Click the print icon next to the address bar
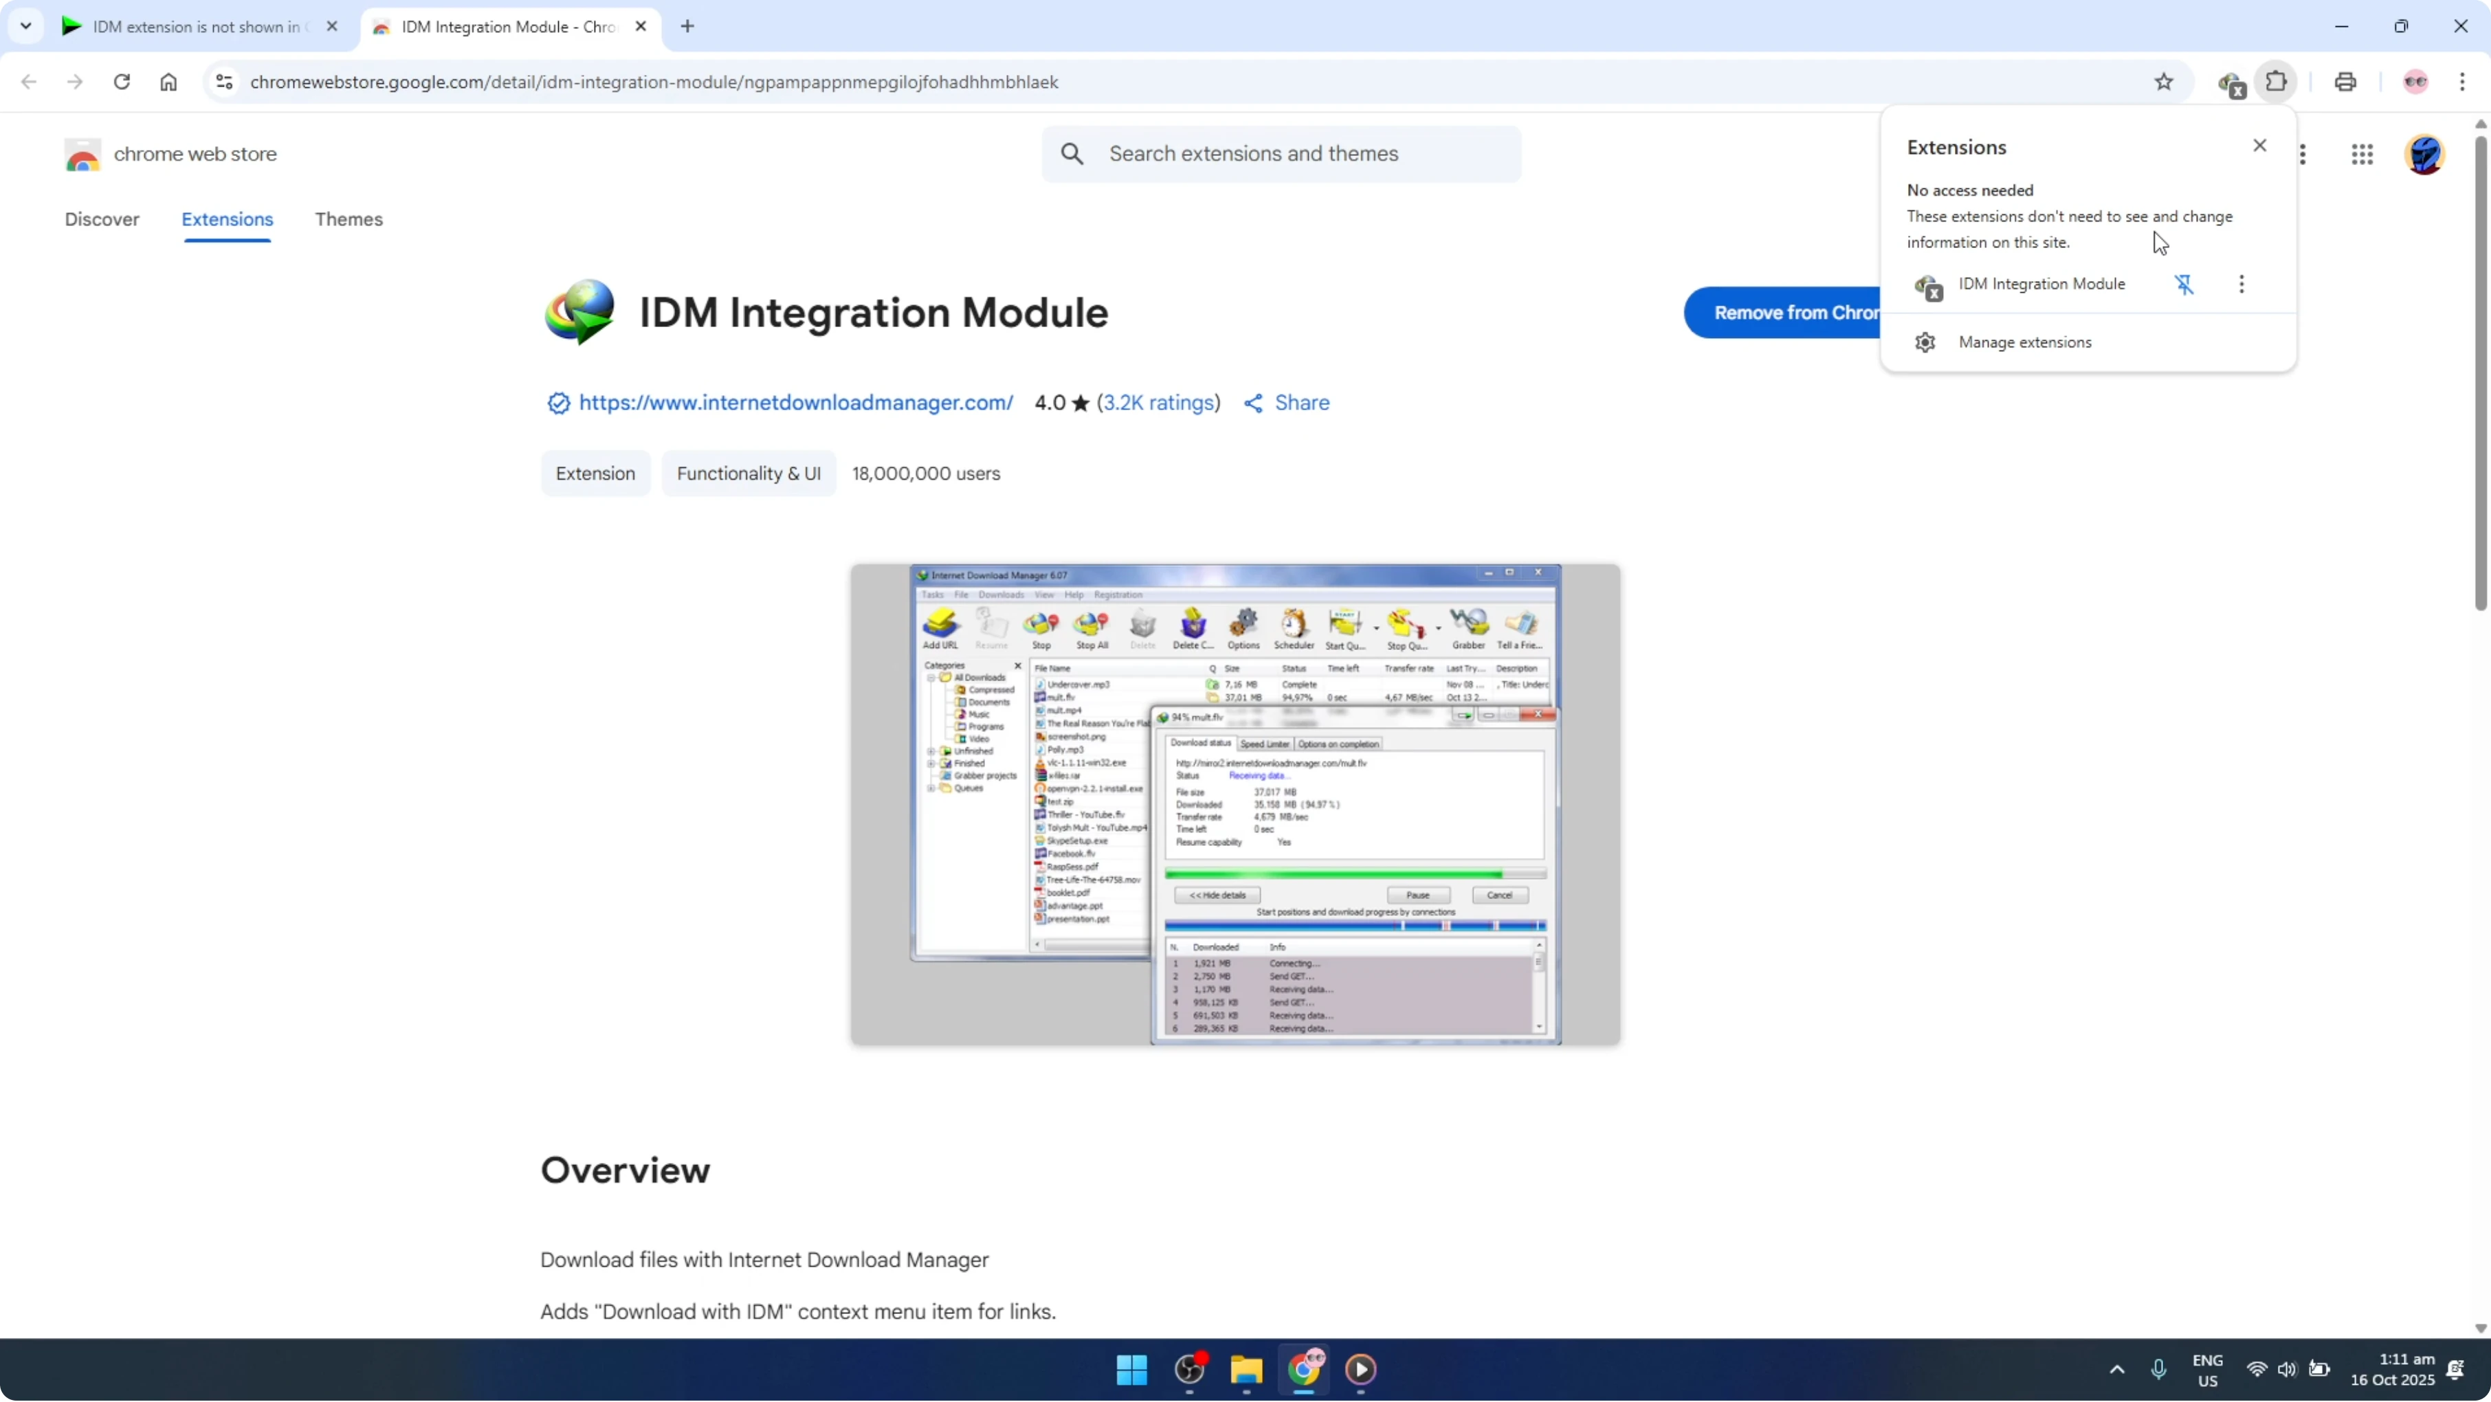Image resolution: width=2491 pixels, height=1402 pixels. coord(2347,82)
